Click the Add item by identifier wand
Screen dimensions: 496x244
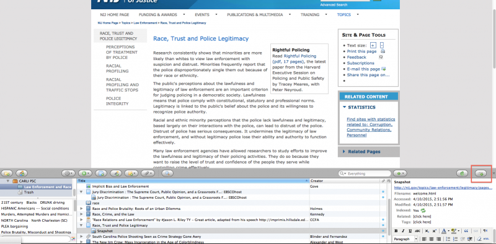click(116, 173)
